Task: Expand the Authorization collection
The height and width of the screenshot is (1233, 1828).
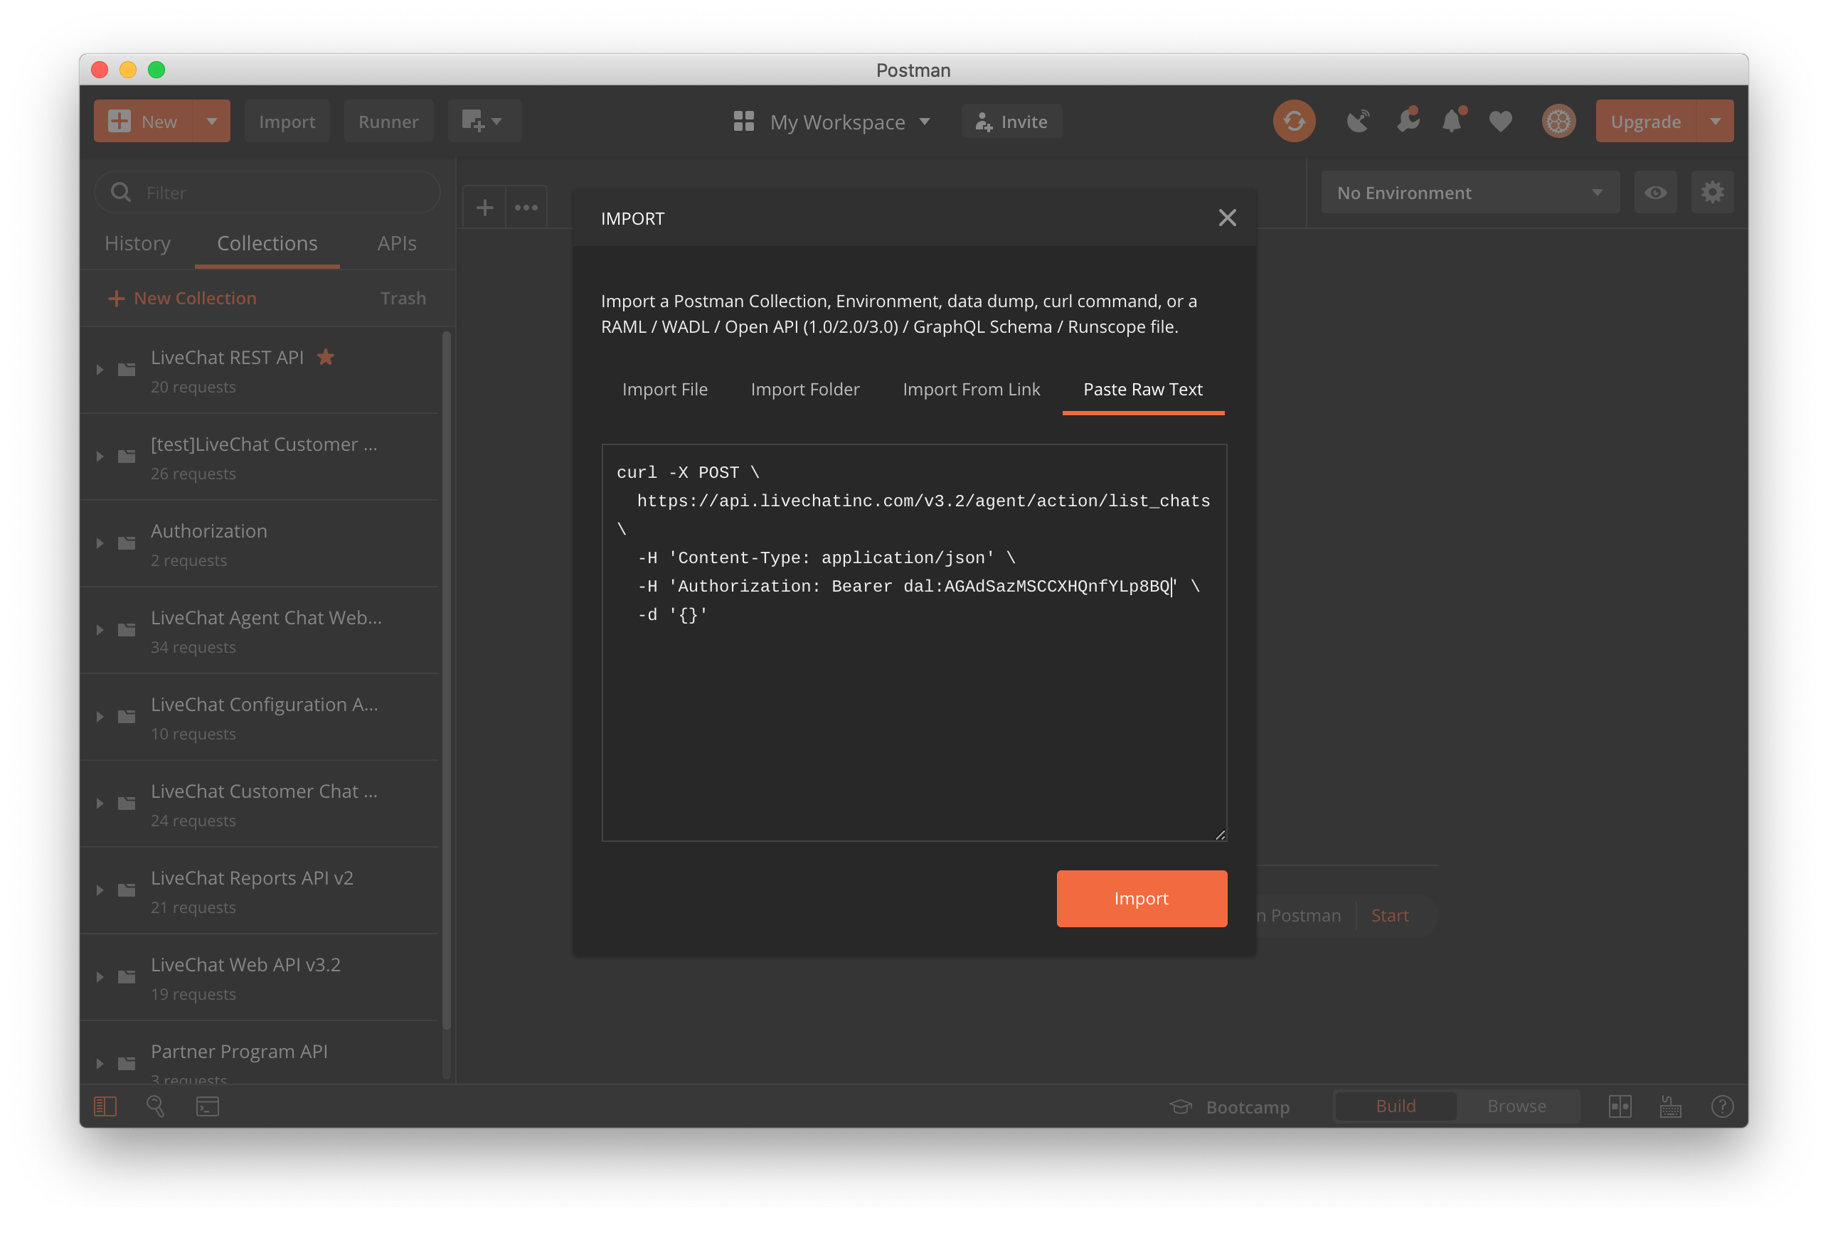Action: point(100,543)
